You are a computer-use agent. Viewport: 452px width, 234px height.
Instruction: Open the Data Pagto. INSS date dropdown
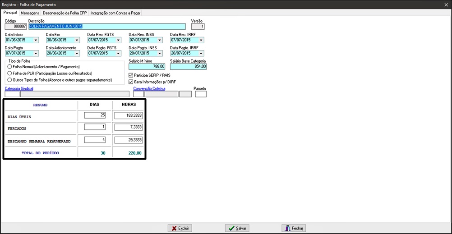[x=160, y=53]
